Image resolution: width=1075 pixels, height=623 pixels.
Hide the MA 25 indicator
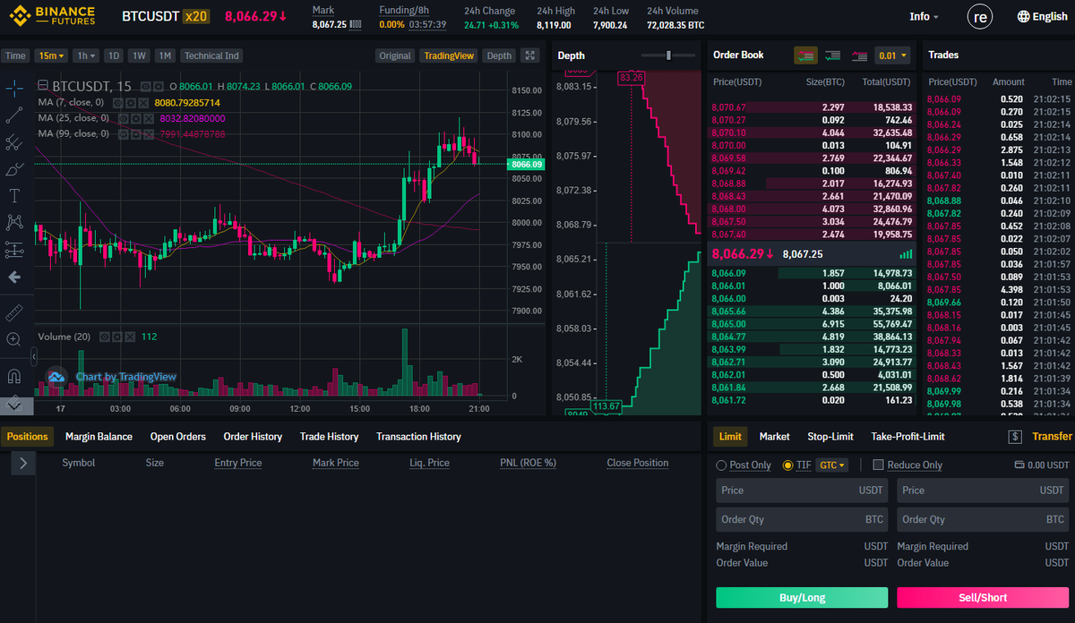click(x=123, y=118)
